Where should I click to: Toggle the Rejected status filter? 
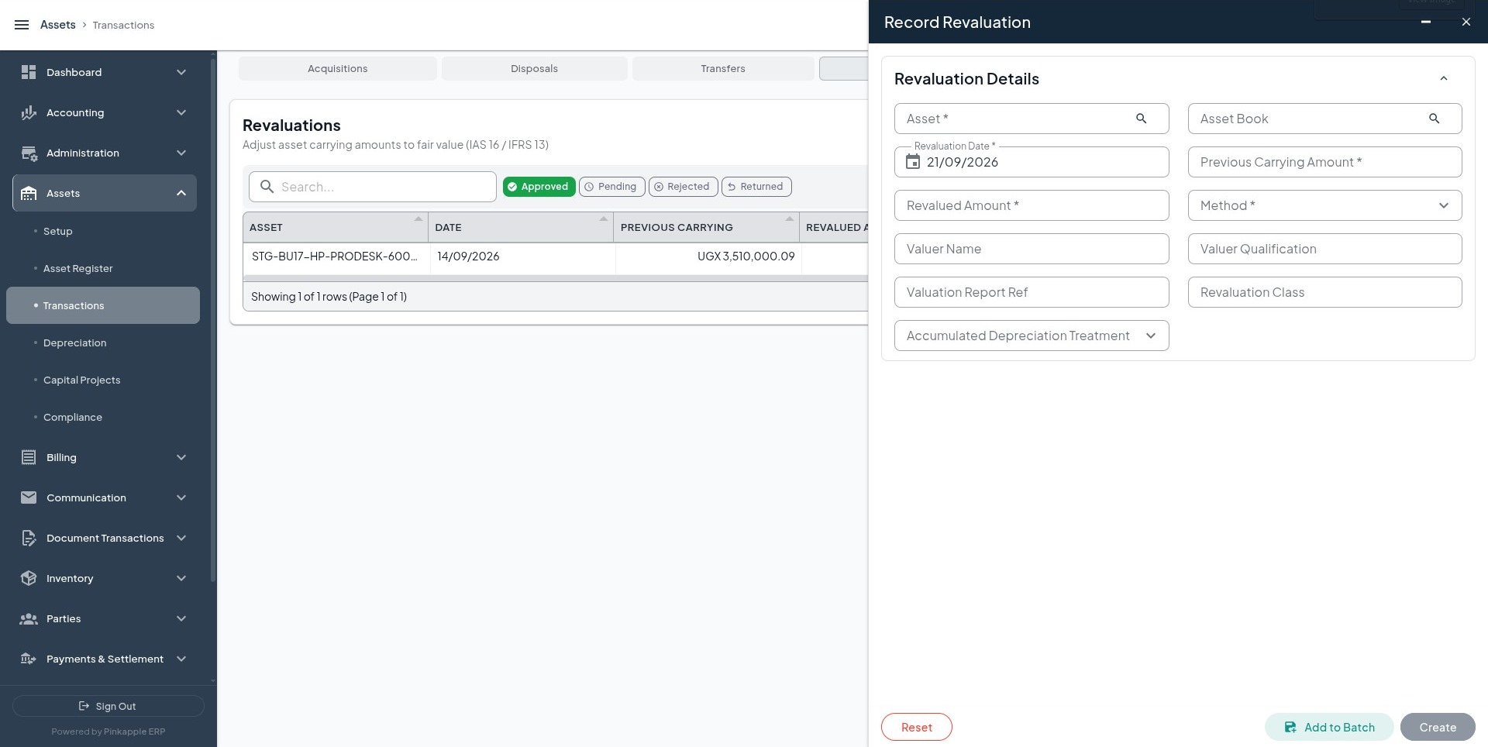(683, 187)
